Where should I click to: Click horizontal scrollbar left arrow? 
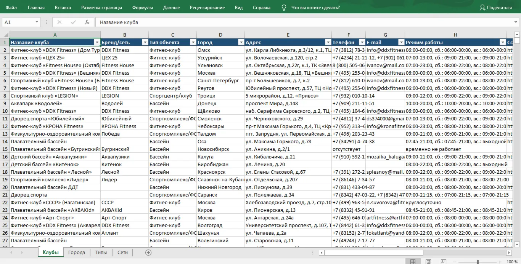coord(322,253)
